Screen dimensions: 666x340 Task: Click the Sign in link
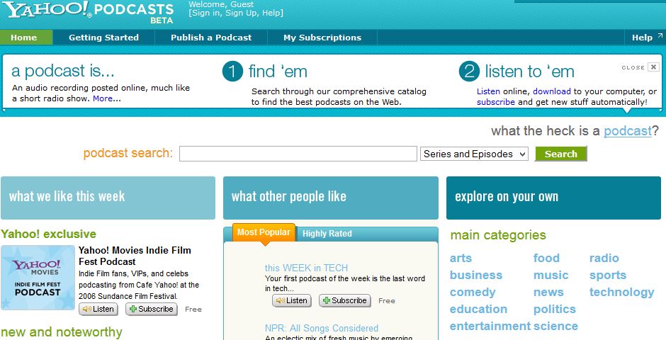[x=206, y=13]
